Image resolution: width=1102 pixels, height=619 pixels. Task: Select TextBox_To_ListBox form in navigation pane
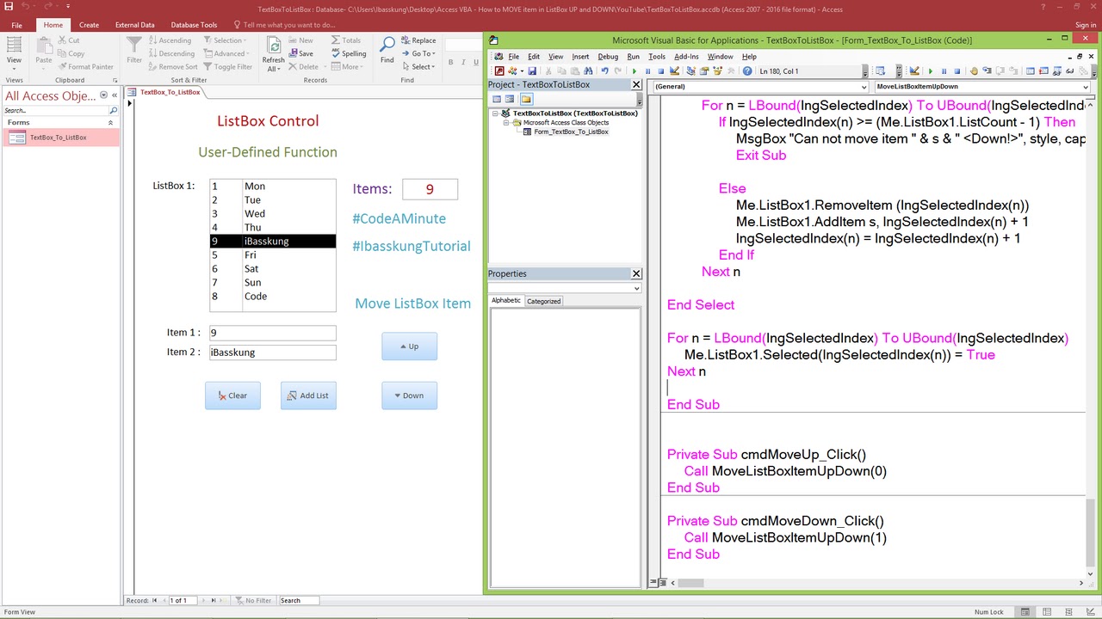[x=60, y=138]
